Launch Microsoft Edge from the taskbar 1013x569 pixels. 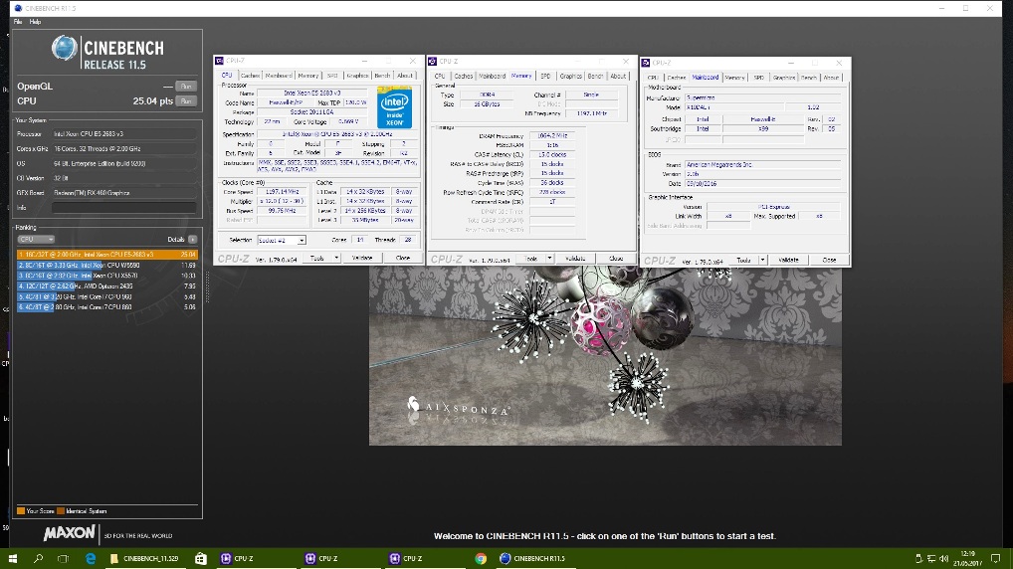[91, 559]
